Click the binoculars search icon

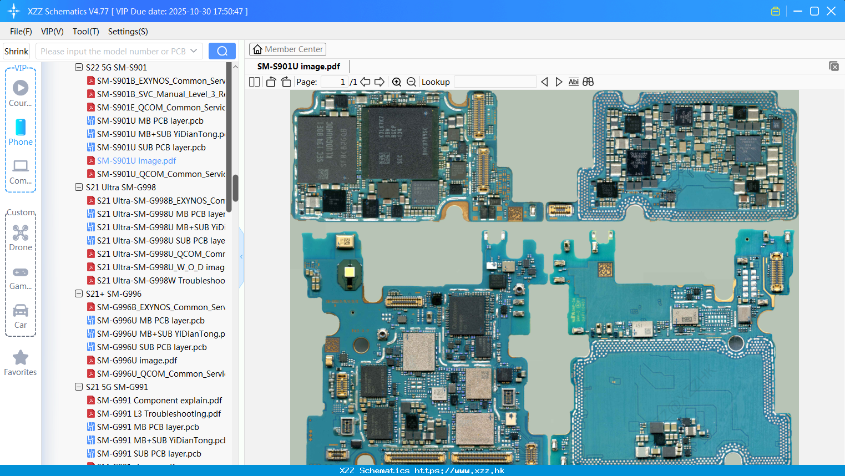point(588,82)
